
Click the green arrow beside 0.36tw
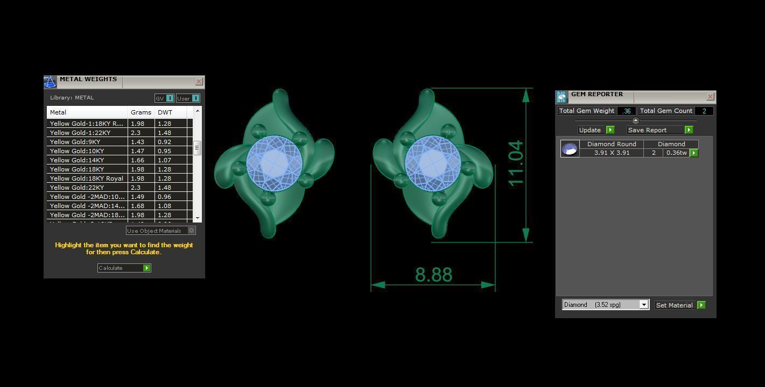694,153
